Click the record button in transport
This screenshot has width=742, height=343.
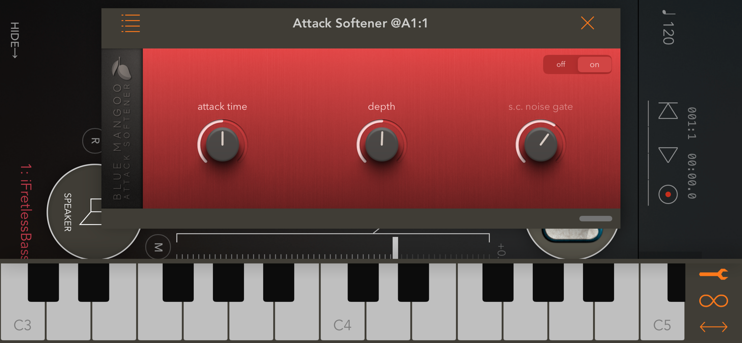pyautogui.click(x=668, y=194)
